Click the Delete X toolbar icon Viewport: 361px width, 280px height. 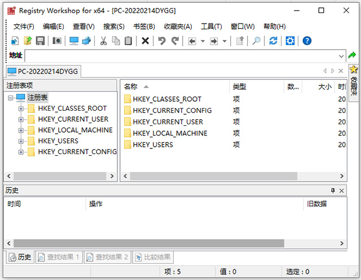coord(145,40)
